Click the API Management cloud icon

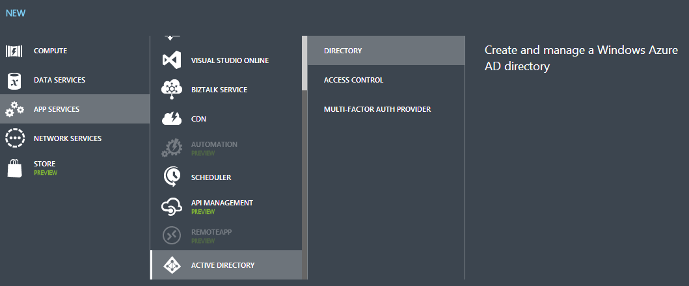171,207
